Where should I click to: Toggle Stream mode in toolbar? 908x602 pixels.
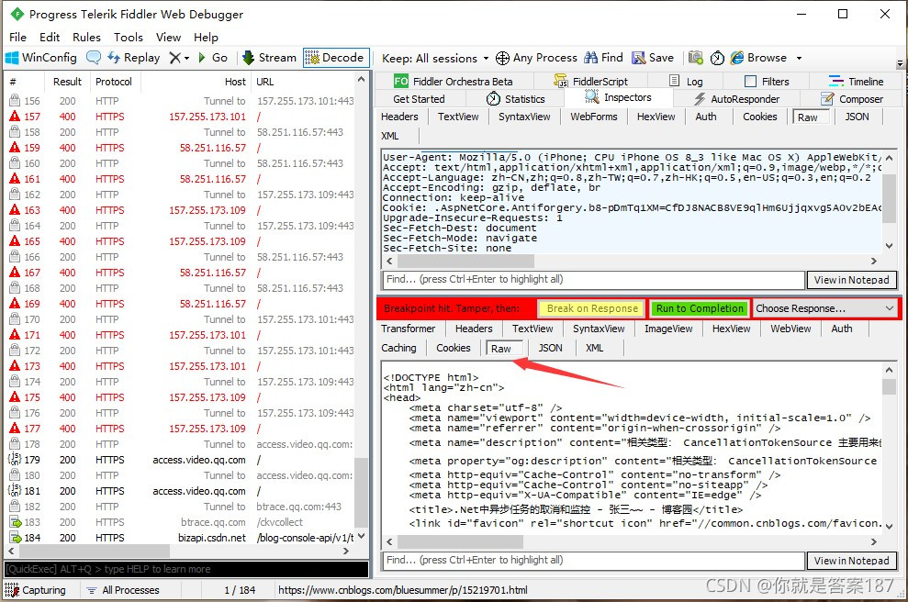pyautogui.click(x=269, y=58)
